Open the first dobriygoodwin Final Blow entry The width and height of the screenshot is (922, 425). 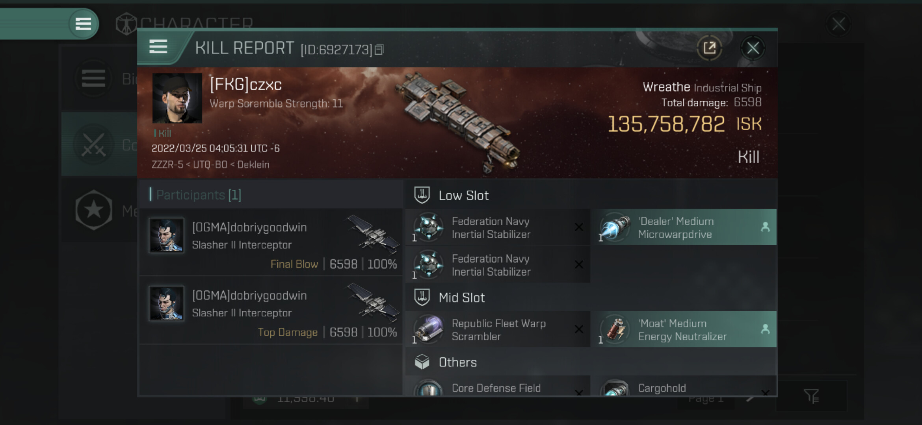click(x=272, y=242)
